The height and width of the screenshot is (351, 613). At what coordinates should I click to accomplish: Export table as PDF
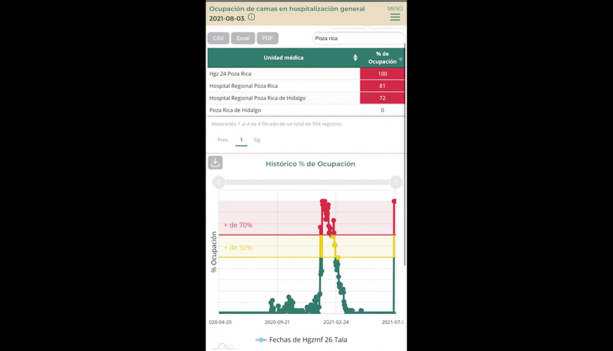tap(267, 38)
